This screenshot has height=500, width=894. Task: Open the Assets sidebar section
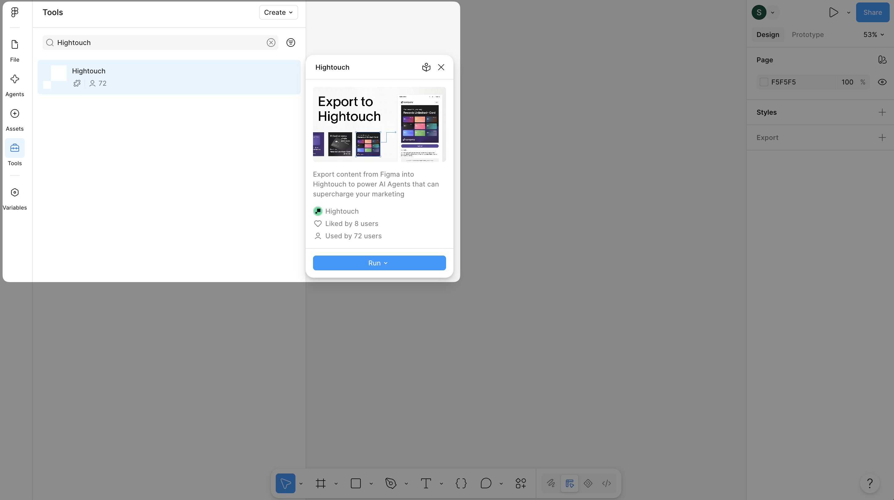[x=14, y=120]
